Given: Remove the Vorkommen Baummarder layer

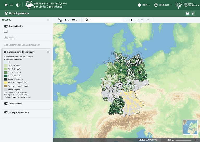Looking at the screenshot, I should (x=48, y=52).
